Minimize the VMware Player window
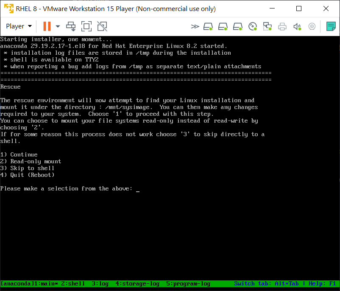340x291 pixels. (272, 8)
